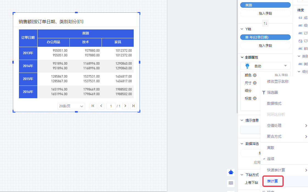Go to the first page of table
The width and height of the screenshot is (308, 192).
93,106
